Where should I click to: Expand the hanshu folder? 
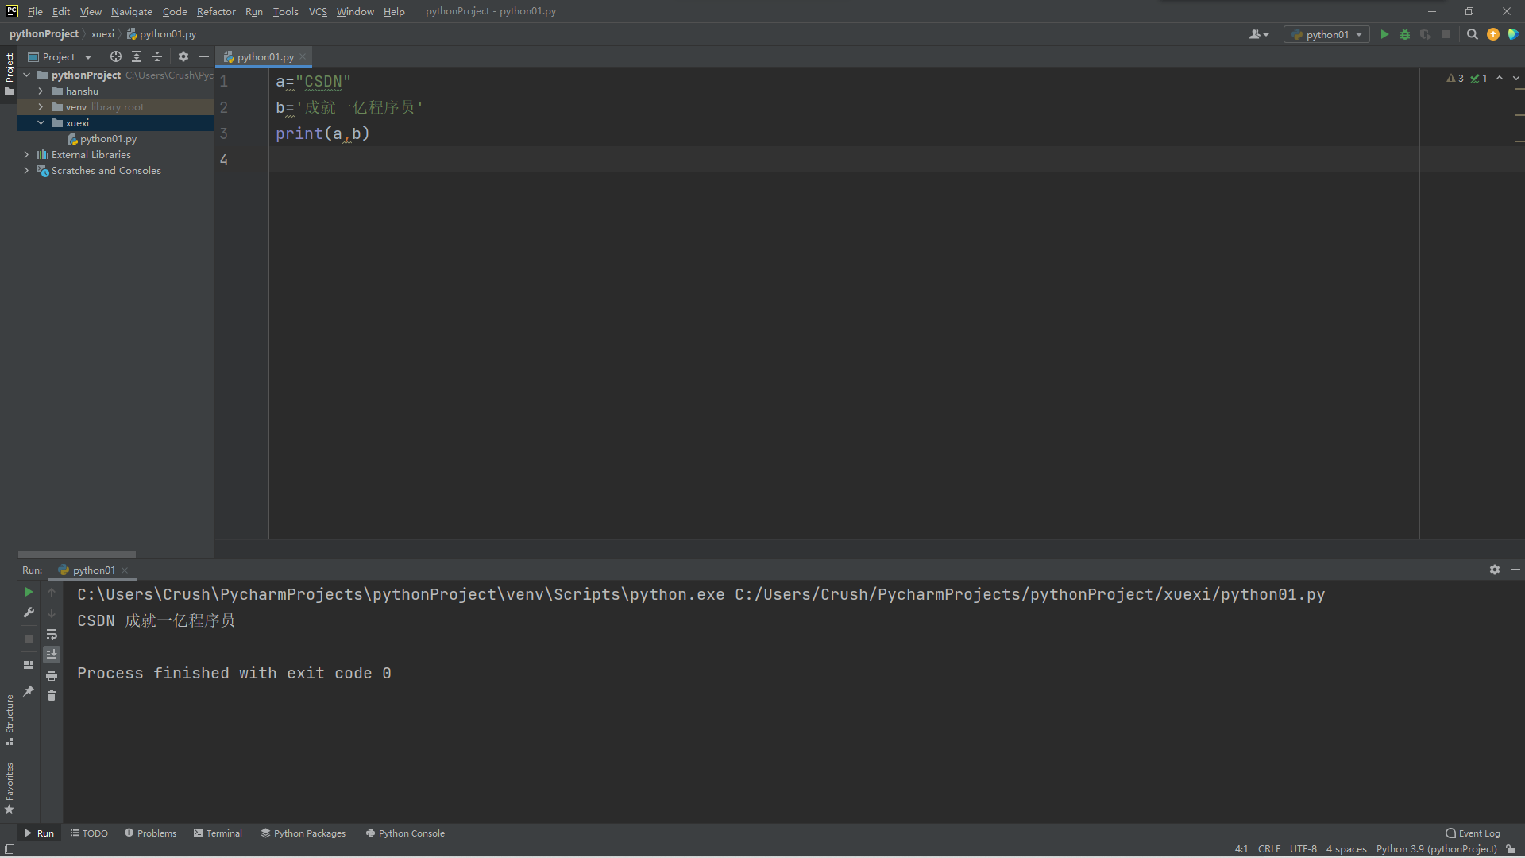click(x=41, y=91)
